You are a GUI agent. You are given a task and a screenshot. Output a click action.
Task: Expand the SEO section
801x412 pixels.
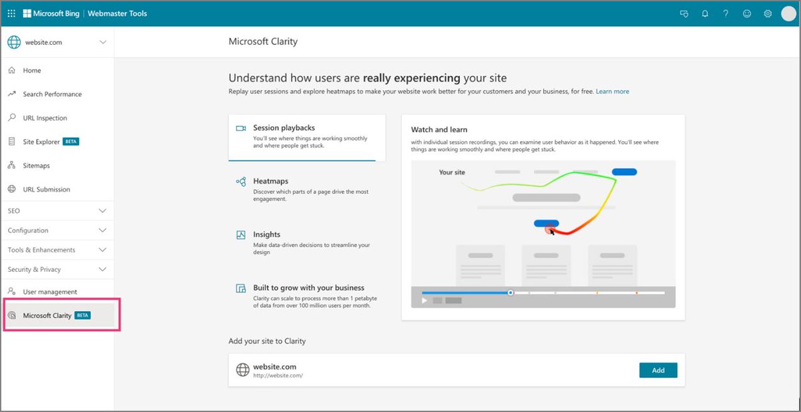(x=57, y=211)
